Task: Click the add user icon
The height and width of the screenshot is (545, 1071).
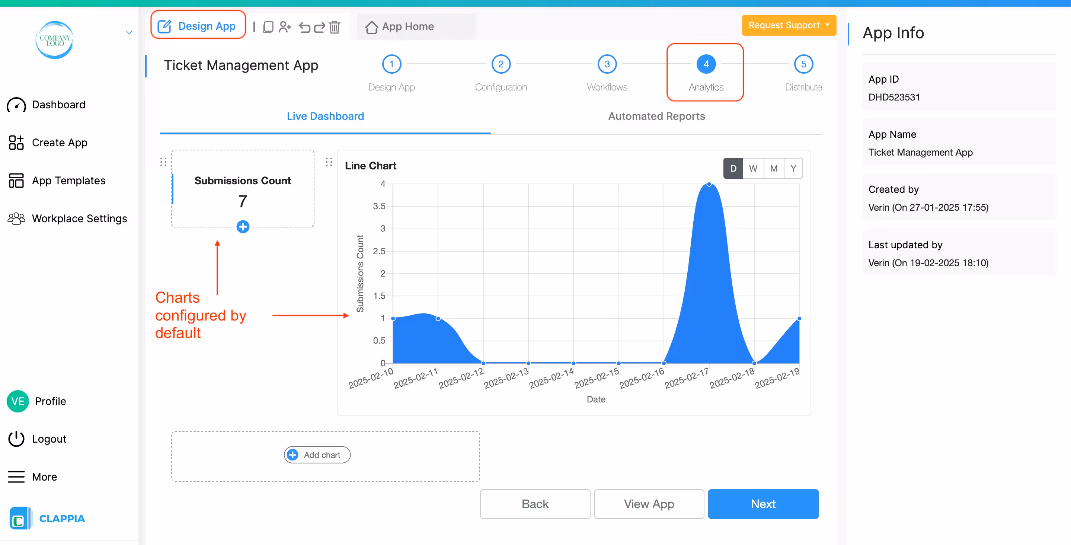Action: point(285,27)
